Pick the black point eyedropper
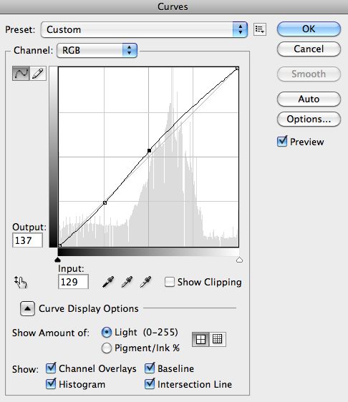 tap(108, 282)
